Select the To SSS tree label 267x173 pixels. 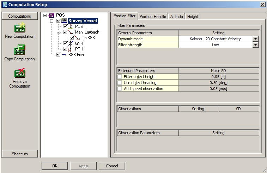pos(88,38)
